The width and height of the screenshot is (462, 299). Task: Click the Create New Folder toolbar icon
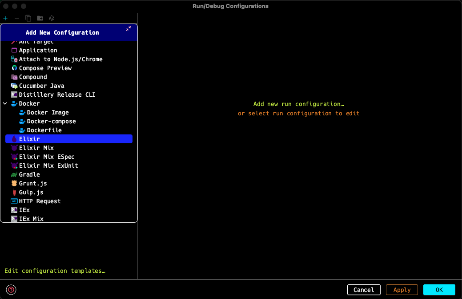40,18
